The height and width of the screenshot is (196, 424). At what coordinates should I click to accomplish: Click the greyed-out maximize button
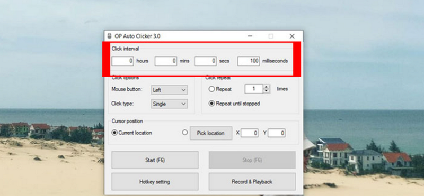[x=271, y=36]
